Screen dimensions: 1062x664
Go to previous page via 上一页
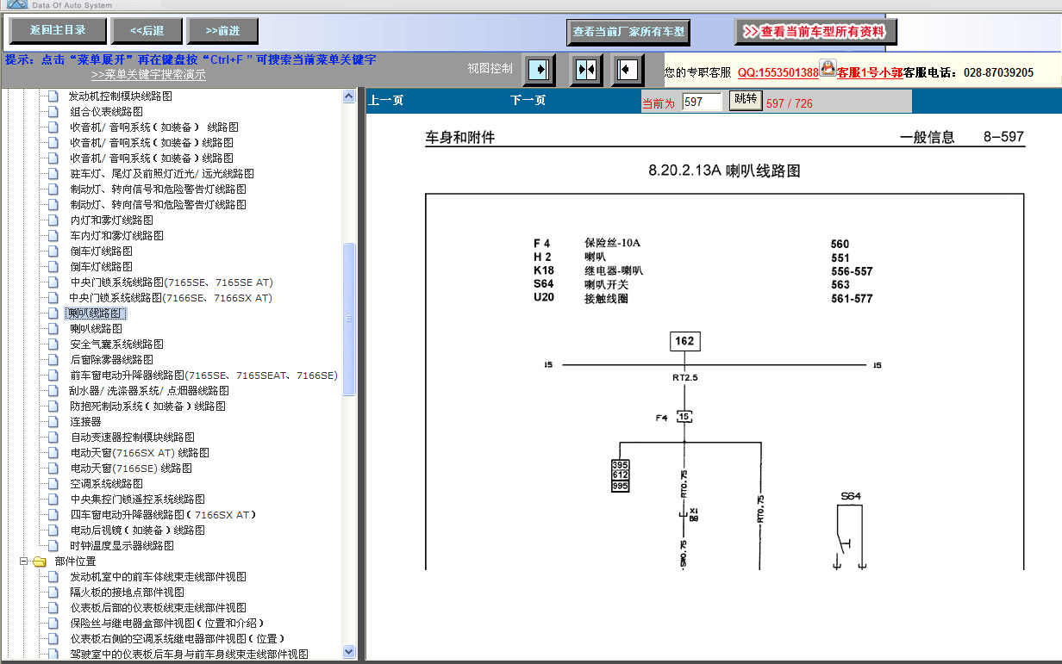(386, 101)
